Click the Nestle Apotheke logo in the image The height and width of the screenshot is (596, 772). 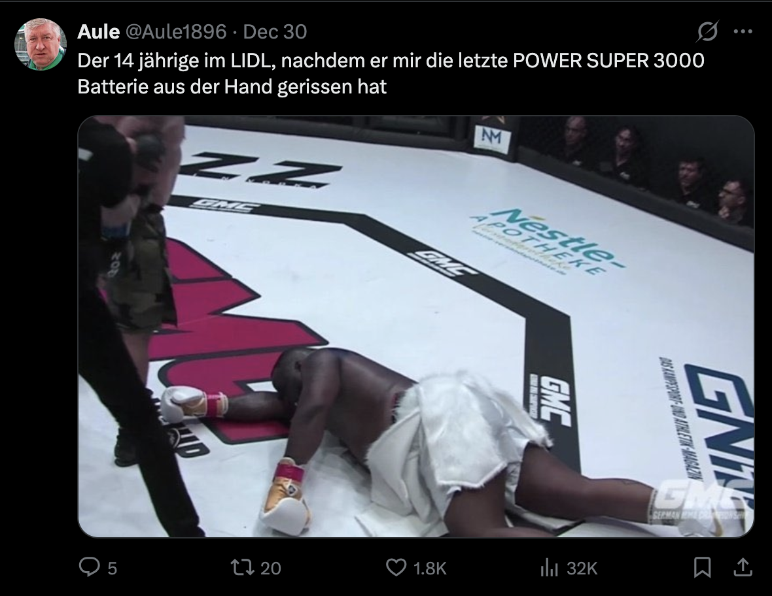[548, 241]
